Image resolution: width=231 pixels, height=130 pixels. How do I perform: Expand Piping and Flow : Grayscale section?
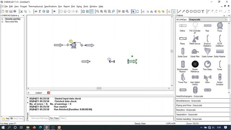click(x=203, y=105)
